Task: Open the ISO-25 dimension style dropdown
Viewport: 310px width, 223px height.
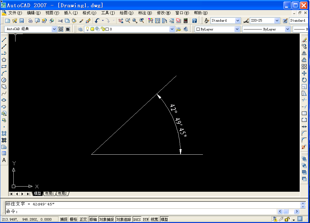Action: click(277, 21)
